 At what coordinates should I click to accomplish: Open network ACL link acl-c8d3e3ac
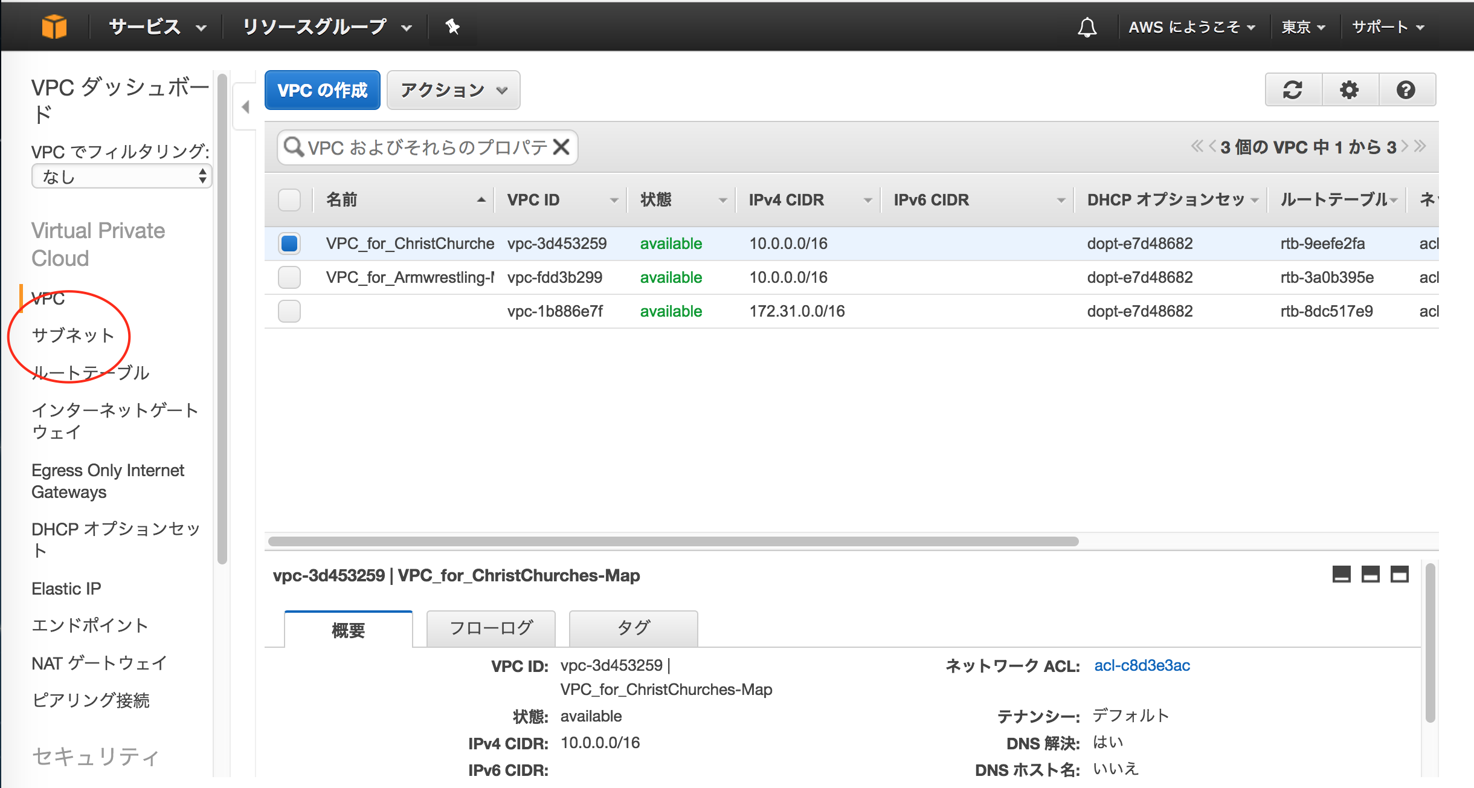(1142, 665)
